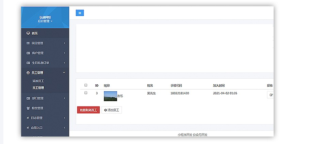Expand 客户管理 using its chevron
The image size is (324, 144).
pyautogui.click(x=64, y=53)
